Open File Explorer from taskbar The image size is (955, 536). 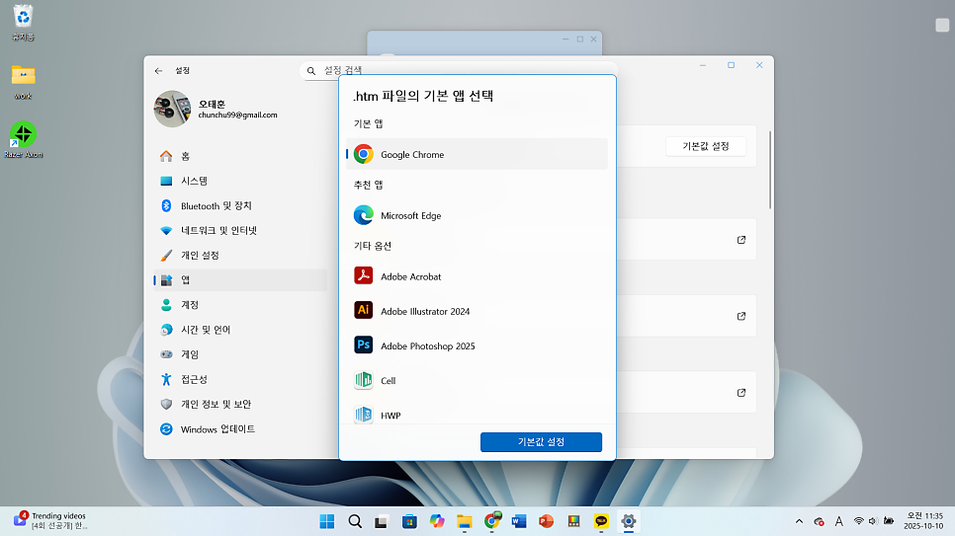point(464,521)
